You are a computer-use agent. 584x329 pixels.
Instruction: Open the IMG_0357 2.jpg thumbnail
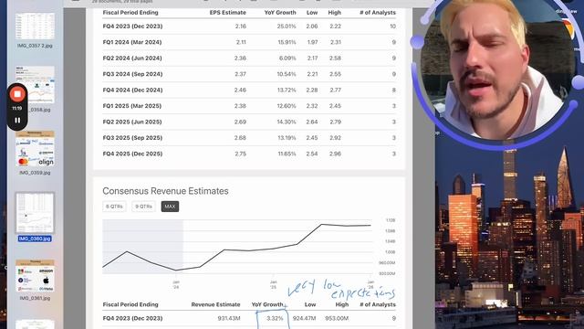(x=35, y=27)
